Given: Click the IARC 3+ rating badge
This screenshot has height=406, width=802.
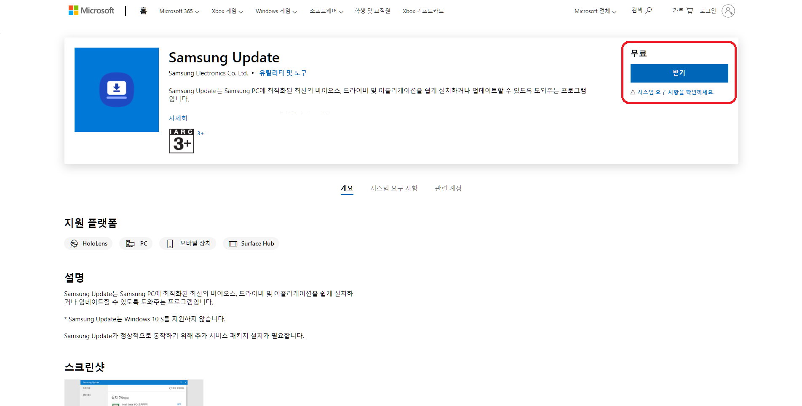Looking at the screenshot, I should 182,141.
